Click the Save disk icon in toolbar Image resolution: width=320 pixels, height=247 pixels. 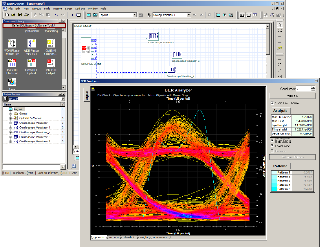[20, 15]
